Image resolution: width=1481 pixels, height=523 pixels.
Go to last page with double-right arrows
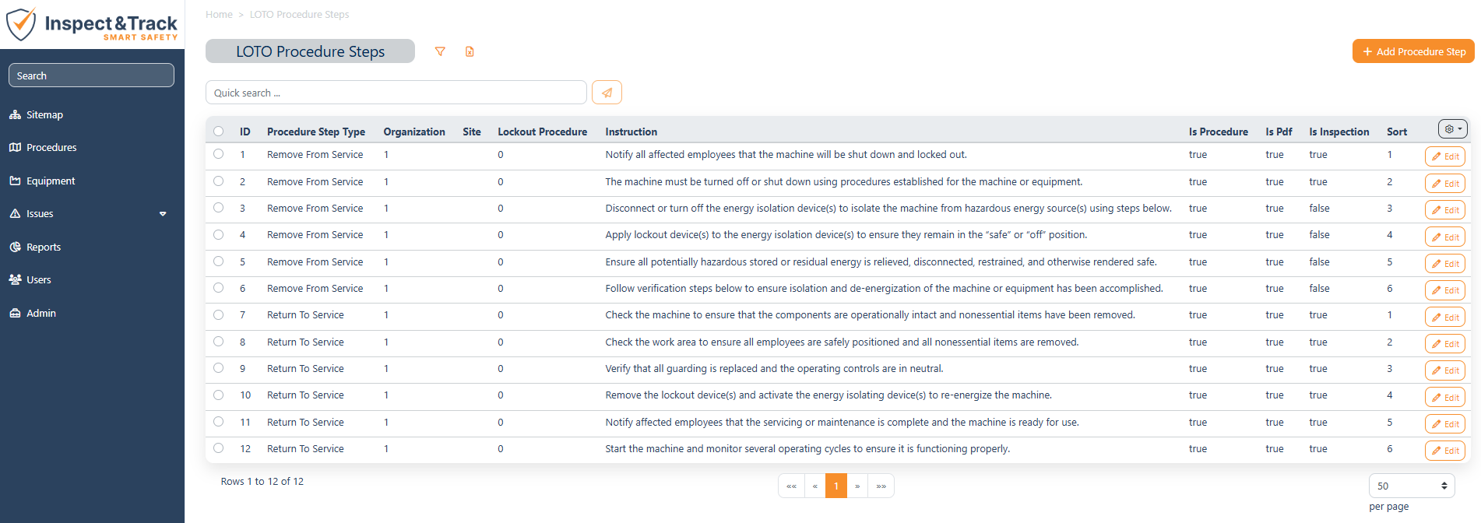tap(881, 486)
